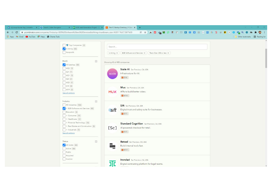Screen dimensions: 272x192
Task: Switch to B2B Lead Generation Project tab
Action: tap(88, 27)
